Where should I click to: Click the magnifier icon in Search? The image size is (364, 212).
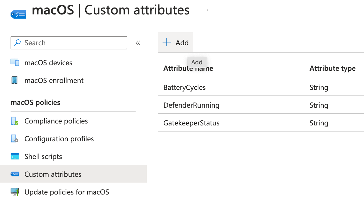pyautogui.click(x=18, y=43)
